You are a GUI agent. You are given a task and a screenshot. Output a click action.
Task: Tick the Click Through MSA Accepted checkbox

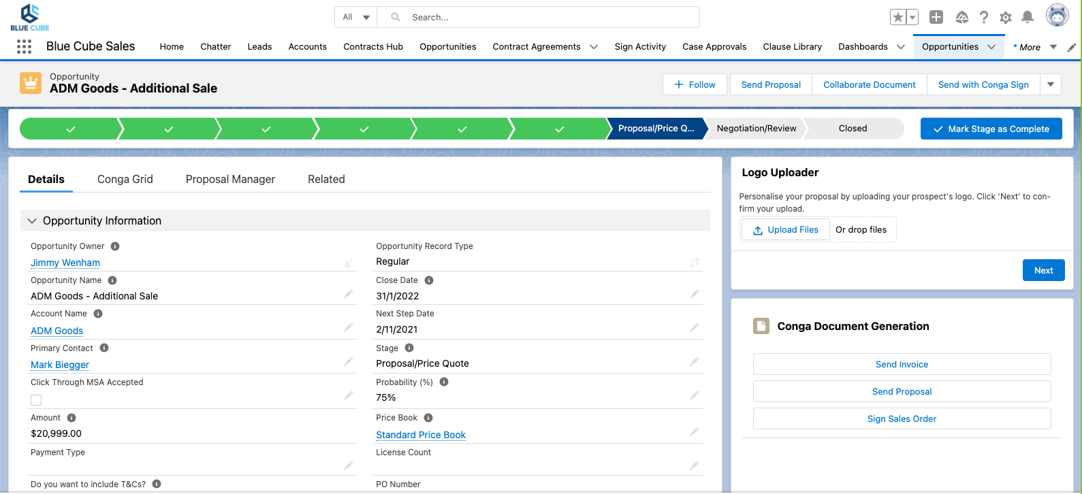(36, 400)
